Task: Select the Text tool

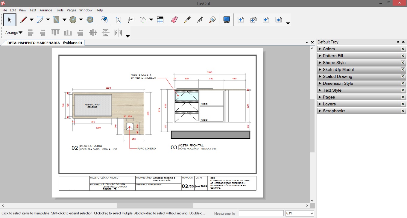Action: (x=119, y=19)
